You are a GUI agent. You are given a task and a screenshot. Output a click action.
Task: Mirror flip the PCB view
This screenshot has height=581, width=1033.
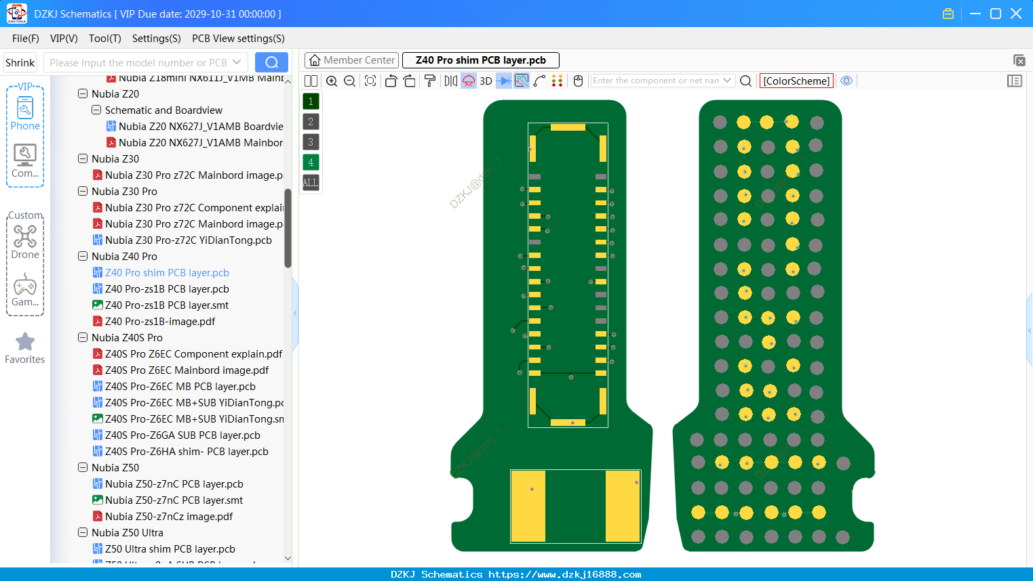click(451, 81)
